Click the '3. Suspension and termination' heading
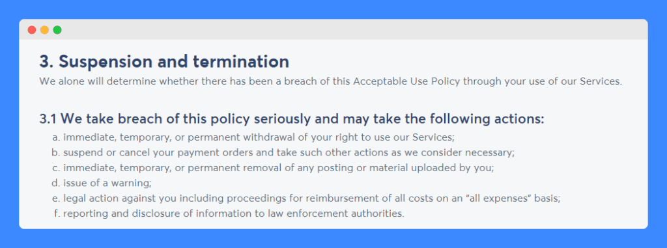667x248 pixels. click(x=164, y=62)
